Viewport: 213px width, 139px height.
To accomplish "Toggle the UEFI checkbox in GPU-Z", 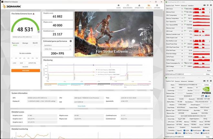I will pos(207,96).
